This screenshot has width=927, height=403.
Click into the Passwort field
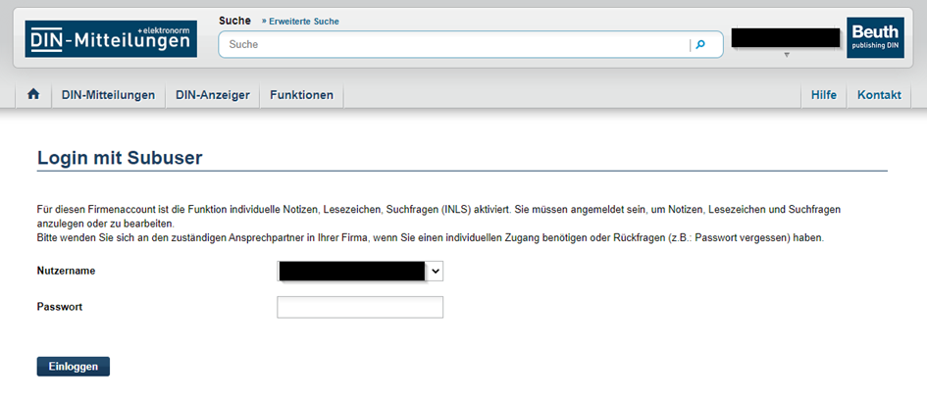360,308
